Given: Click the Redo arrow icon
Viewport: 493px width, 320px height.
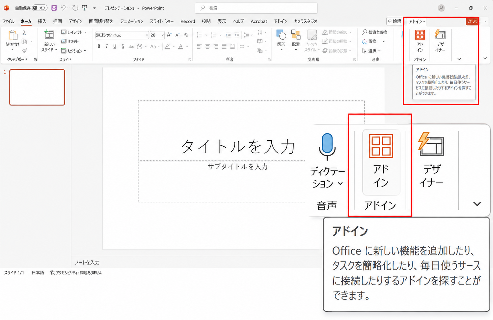Looking at the screenshot, I should (75, 8).
